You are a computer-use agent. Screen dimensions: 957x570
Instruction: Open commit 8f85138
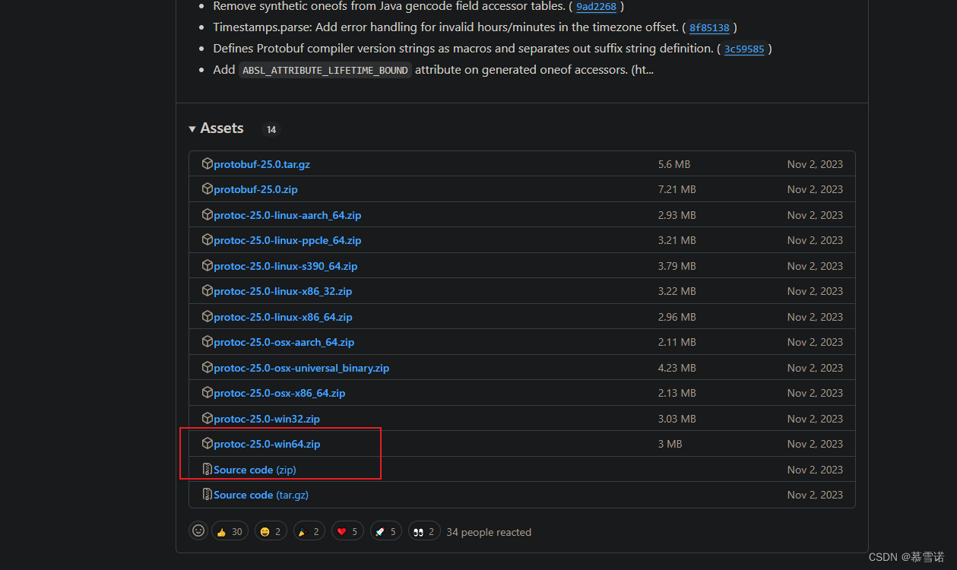point(709,27)
